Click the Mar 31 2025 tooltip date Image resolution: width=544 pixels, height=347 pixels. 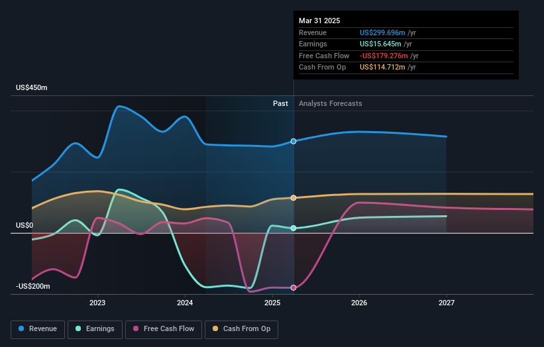point(319,21)
